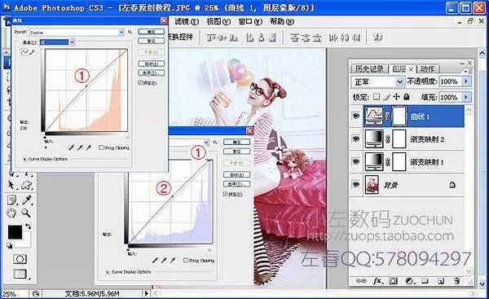The height and width of the screenshot is (299, 489).
Task: Select the Custom Shape tool
Action: (x=27, y=185)
